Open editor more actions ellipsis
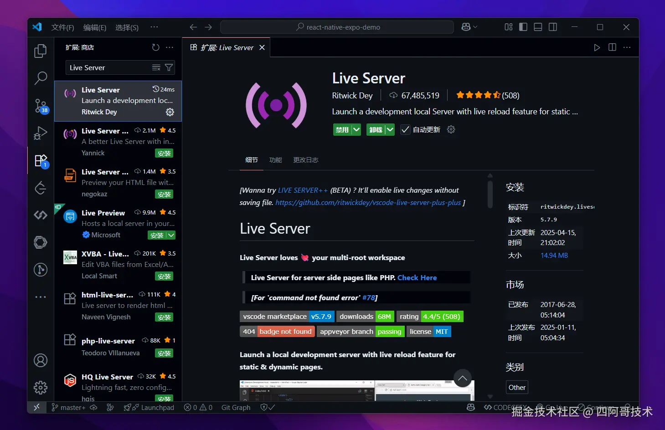Viewport: 665px width, 430px height. tap(627, 47)
